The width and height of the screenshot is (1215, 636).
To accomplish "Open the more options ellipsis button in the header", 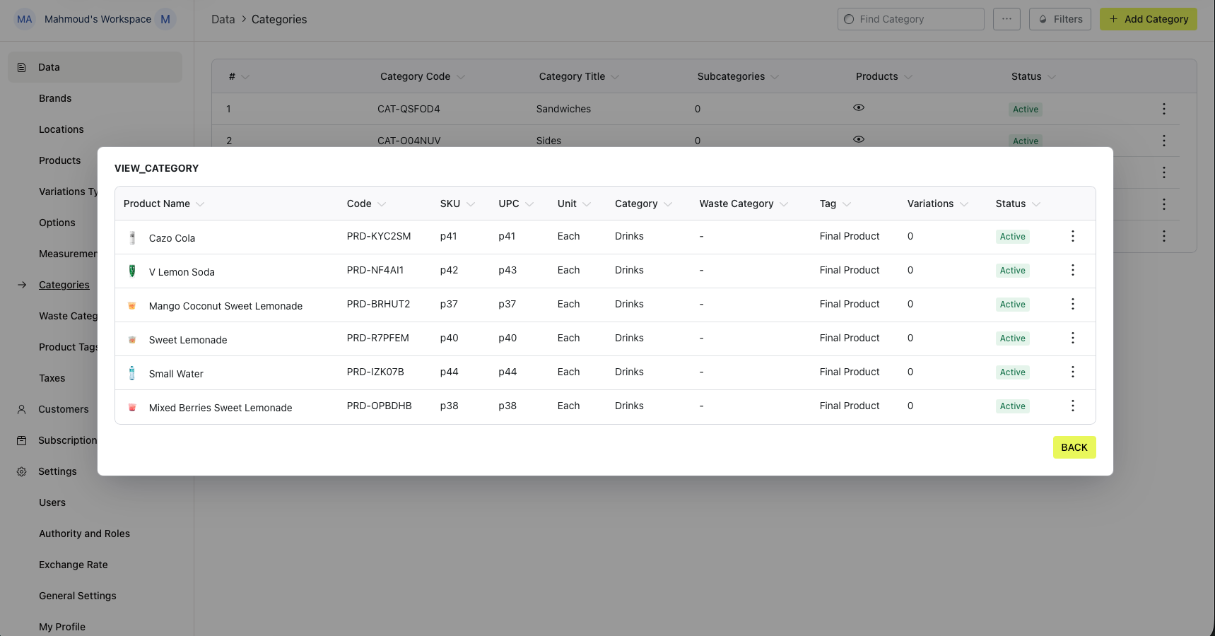I will tap(1006, 19).
